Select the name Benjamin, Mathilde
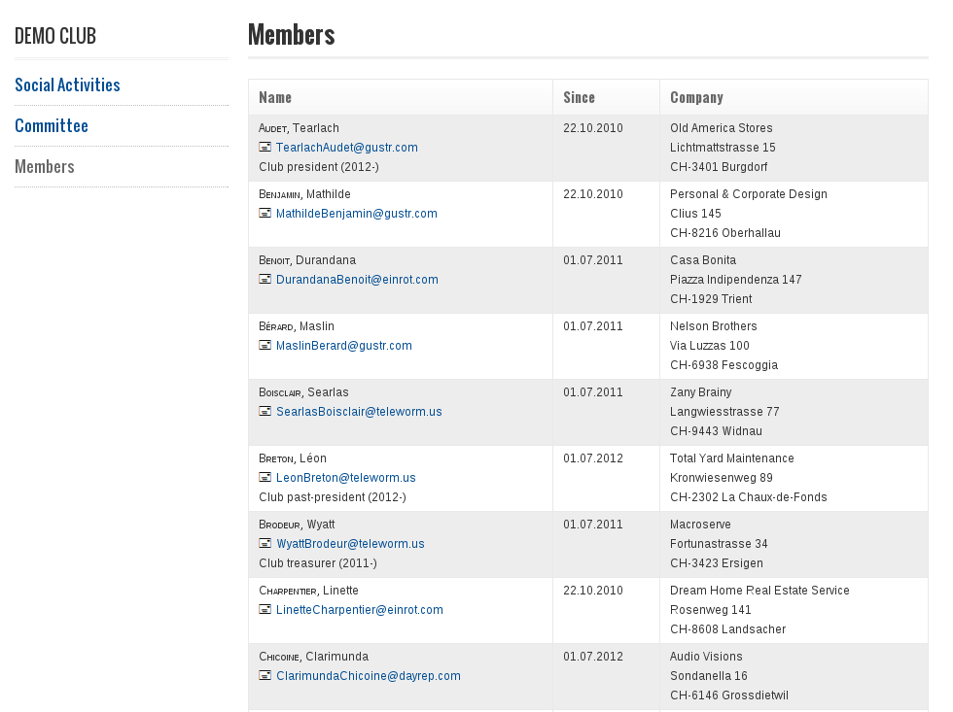The height and width of the screenshot is (712, 953). (x=304, y=194)
